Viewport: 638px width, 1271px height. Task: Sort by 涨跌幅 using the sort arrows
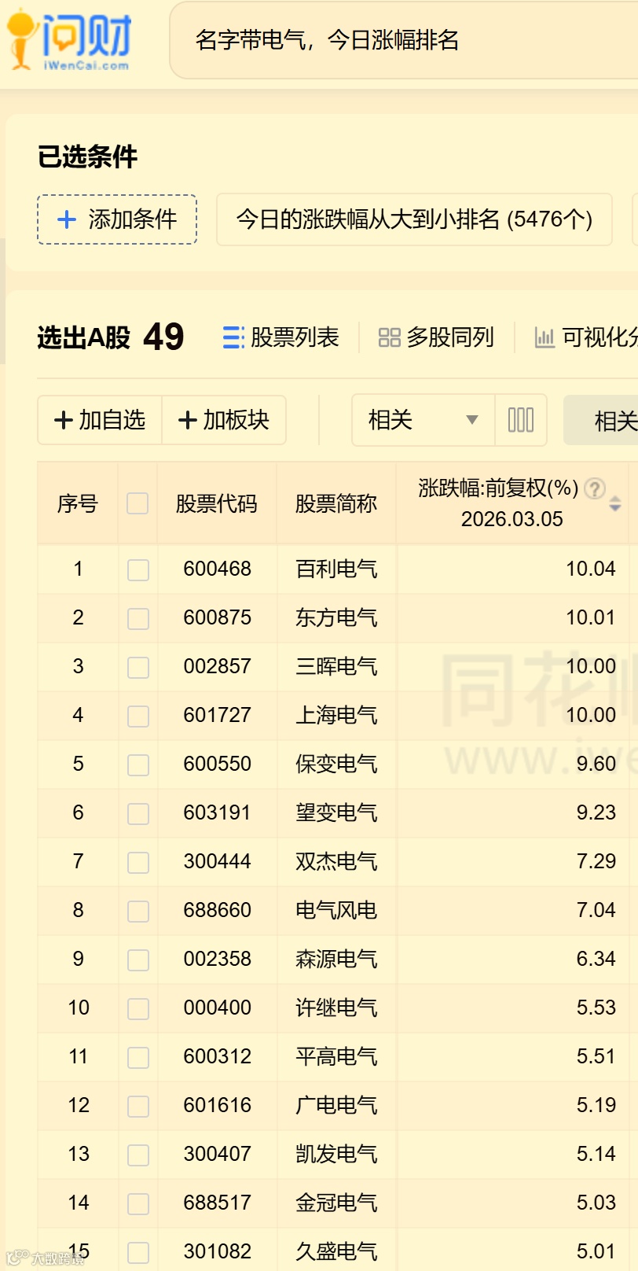tap(615, 504)
